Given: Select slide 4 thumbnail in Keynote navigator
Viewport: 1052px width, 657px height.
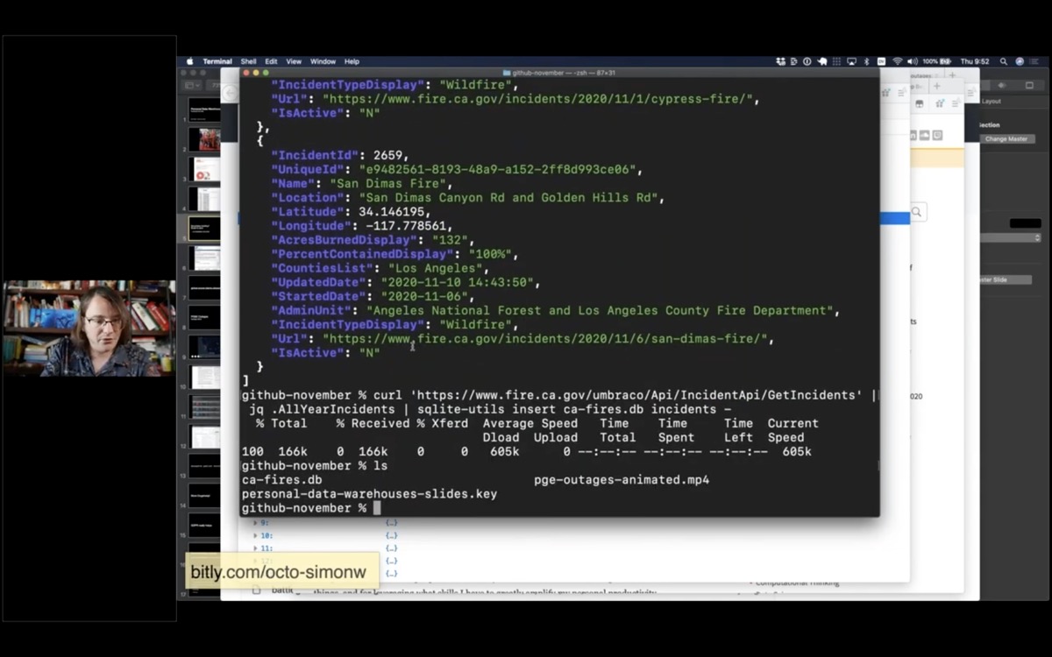Looking at the screenshot, I should pyautogui.click(x=206, y=199).
